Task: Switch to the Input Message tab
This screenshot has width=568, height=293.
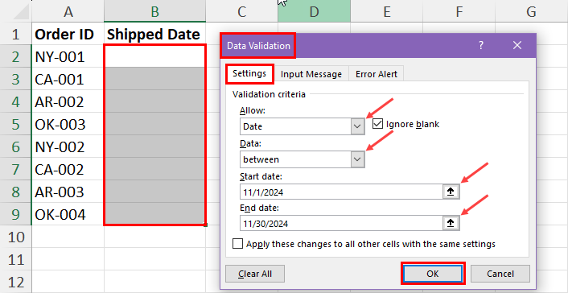Action: click(311, 74)
